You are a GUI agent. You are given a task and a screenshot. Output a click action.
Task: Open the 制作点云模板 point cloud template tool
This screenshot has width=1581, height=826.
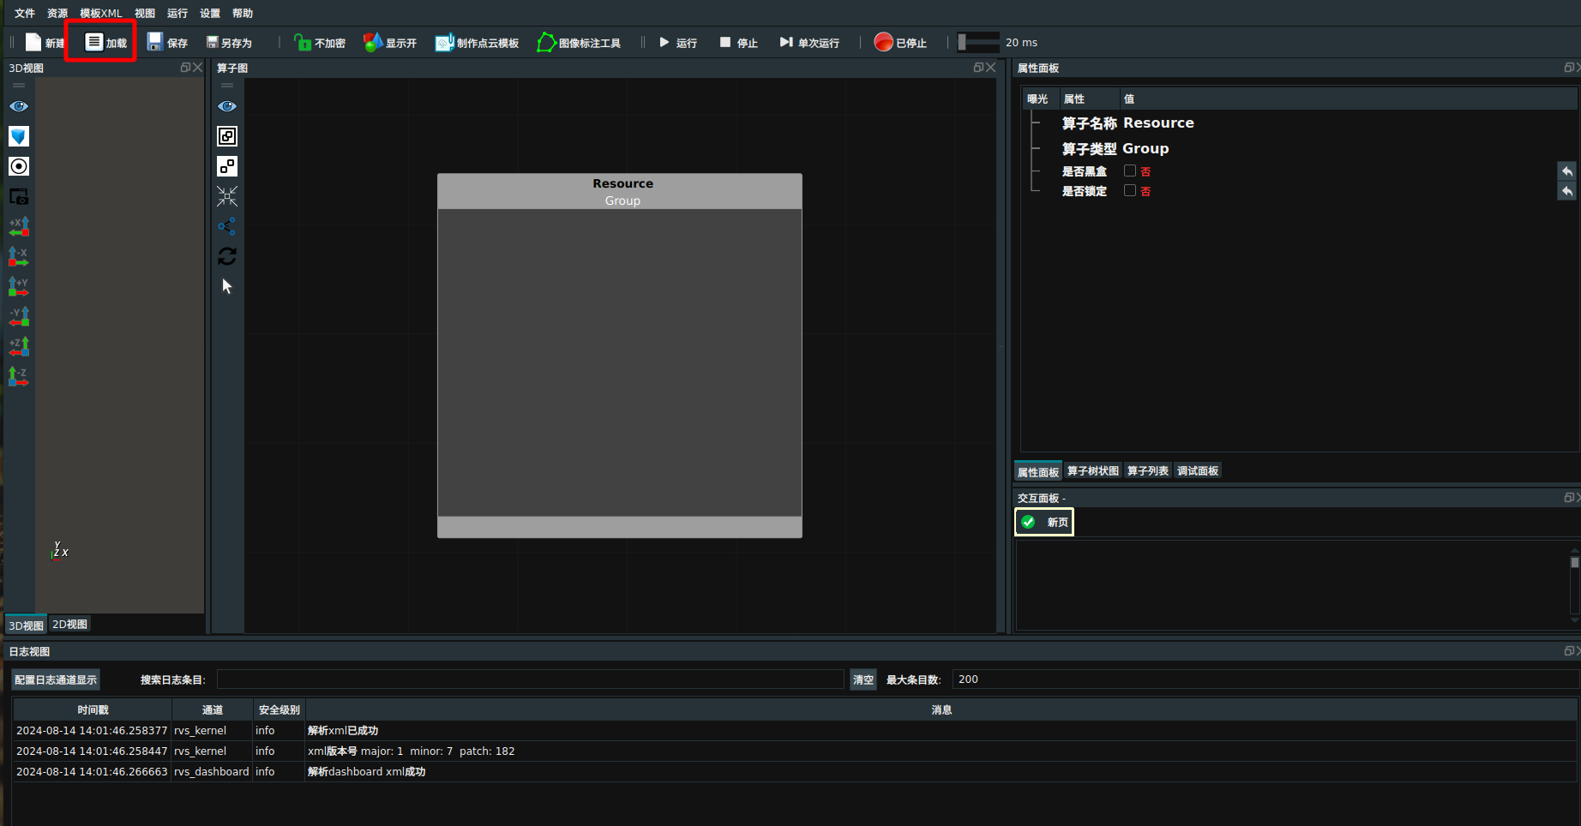point(477,42)
